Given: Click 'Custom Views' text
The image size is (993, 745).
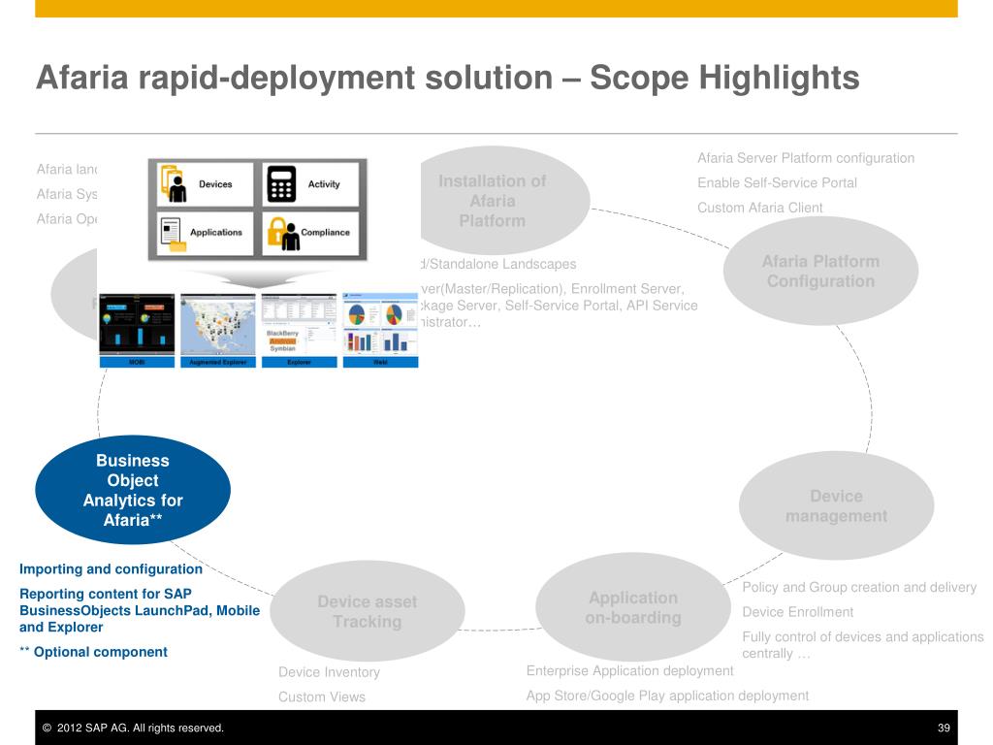Looking at the screenshot, I should (x=322, y=696).
